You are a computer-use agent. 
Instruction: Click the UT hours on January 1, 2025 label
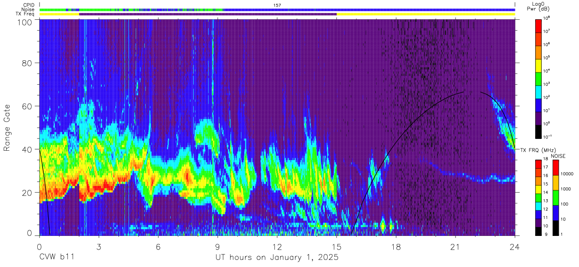tap(277, 258)
